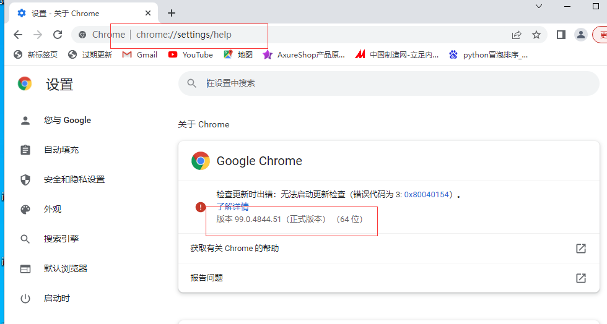Image resolution: width=607 pixels, height=324 pixels.
Task: Open 外观 settings section
Action: [53, 209]
